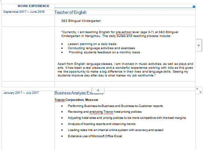
Task: Click the bullet Performing Business-to-Business reports
Action: (115, 106)
